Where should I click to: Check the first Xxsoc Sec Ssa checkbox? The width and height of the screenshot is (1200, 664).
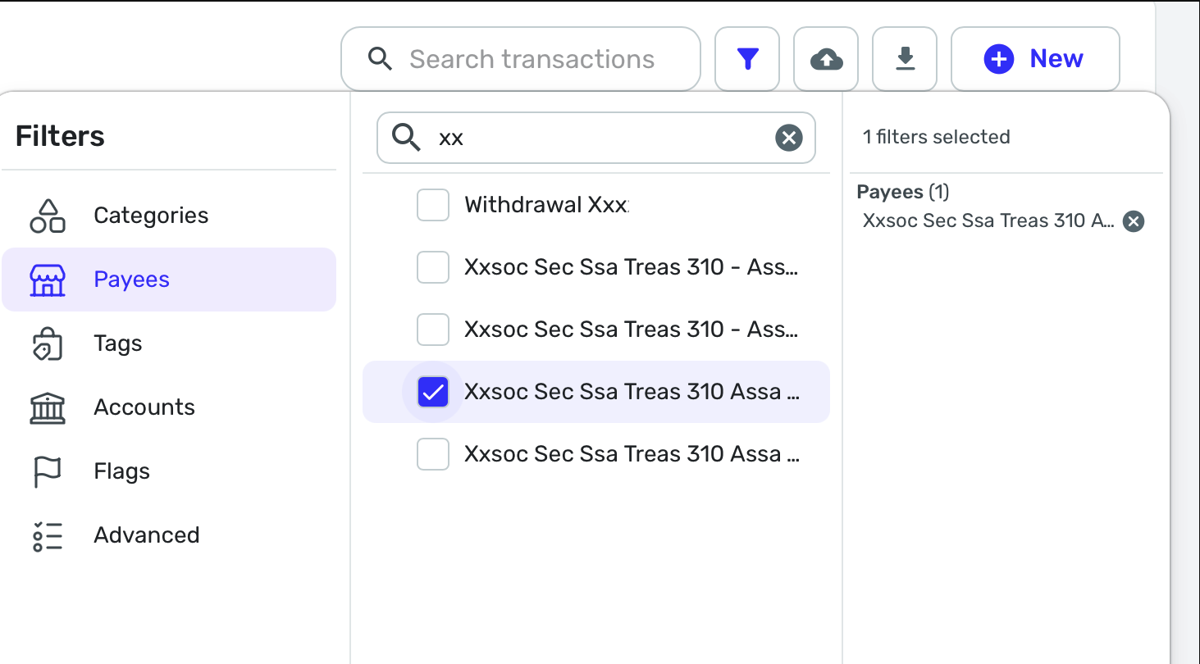click(433, 267)
